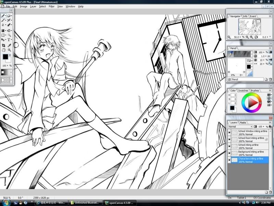Open the Layers panel options menu
Image resolution: width=274 pixels, height=206 pixels.
pos(270,123)
